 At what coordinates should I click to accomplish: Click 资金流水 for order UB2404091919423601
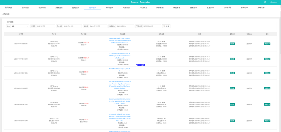tap(267, 104)
